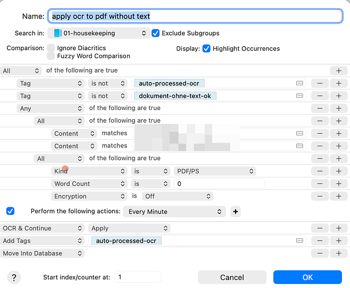The image size is (350, 288).
Task: Open token menu for auto-processed-ocr condition field
Action: [299, 84]
